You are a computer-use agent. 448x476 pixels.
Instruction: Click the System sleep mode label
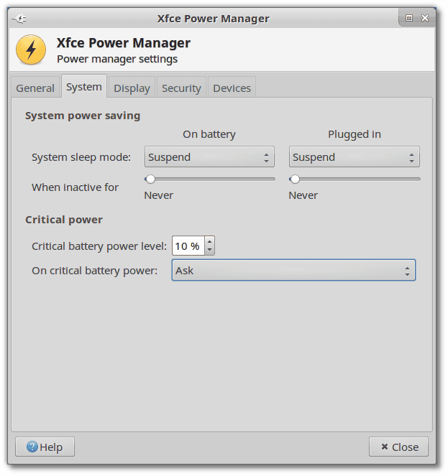81,157
